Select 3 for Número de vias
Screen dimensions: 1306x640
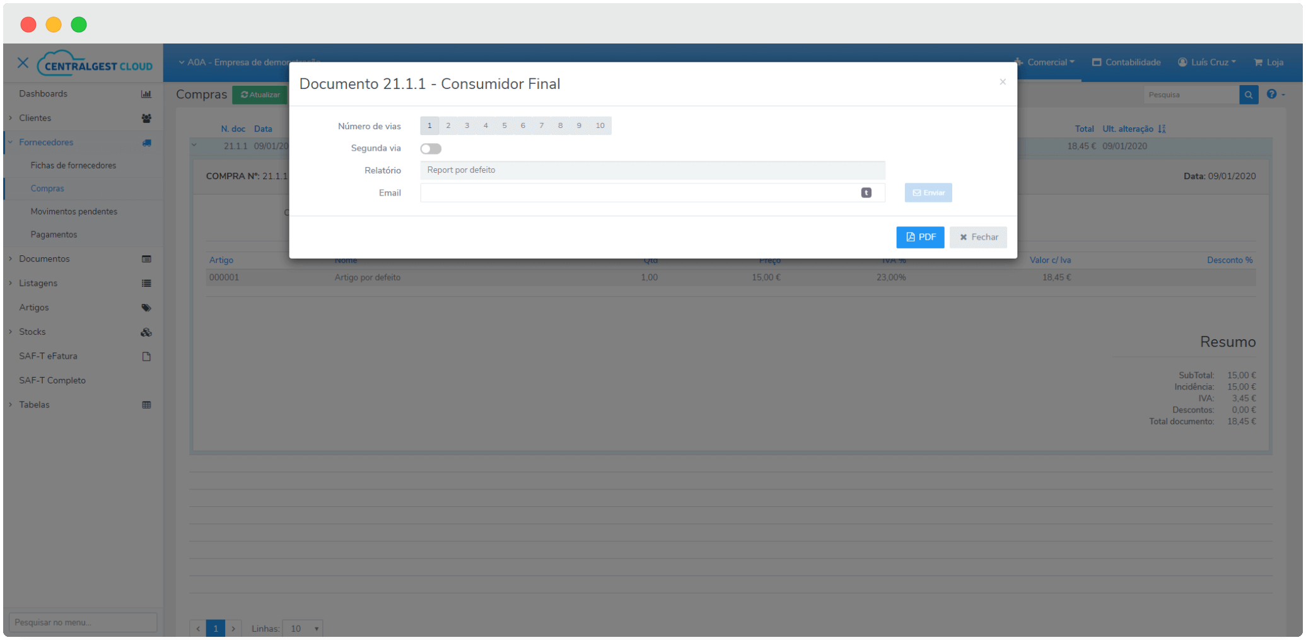click(467, 125)
